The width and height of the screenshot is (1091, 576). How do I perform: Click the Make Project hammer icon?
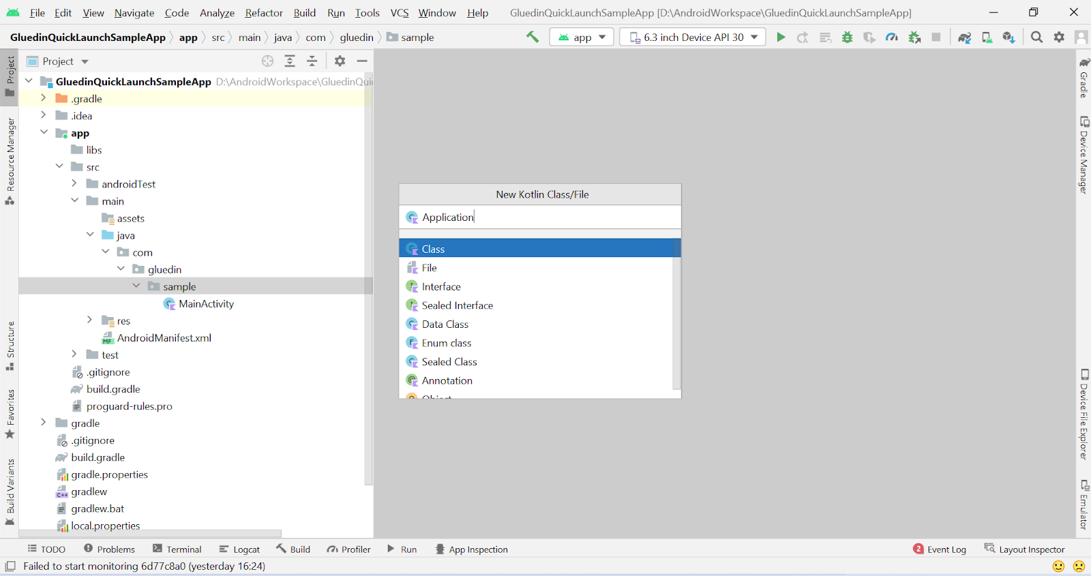point(533,37)
